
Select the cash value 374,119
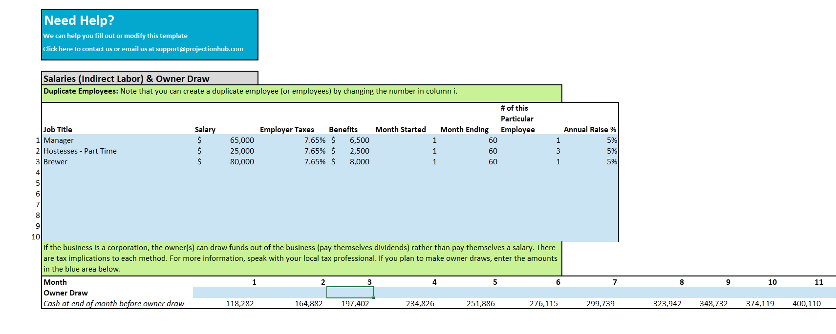tap(760, 304)
